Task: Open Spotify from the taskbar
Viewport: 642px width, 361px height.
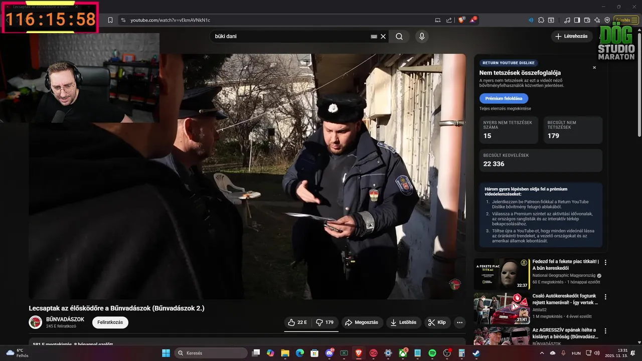Action: click(x=432, y=353)
